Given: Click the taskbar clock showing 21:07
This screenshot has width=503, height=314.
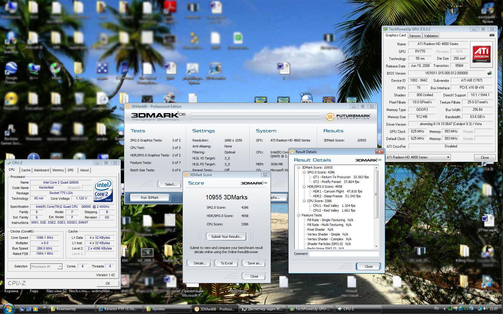Looking at the screenshot, I should click(x=493, y=309).
